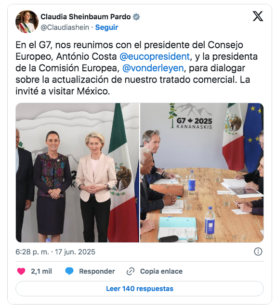Open the left group photo
The height and width of the screenshot is (305, 276).
78,172
